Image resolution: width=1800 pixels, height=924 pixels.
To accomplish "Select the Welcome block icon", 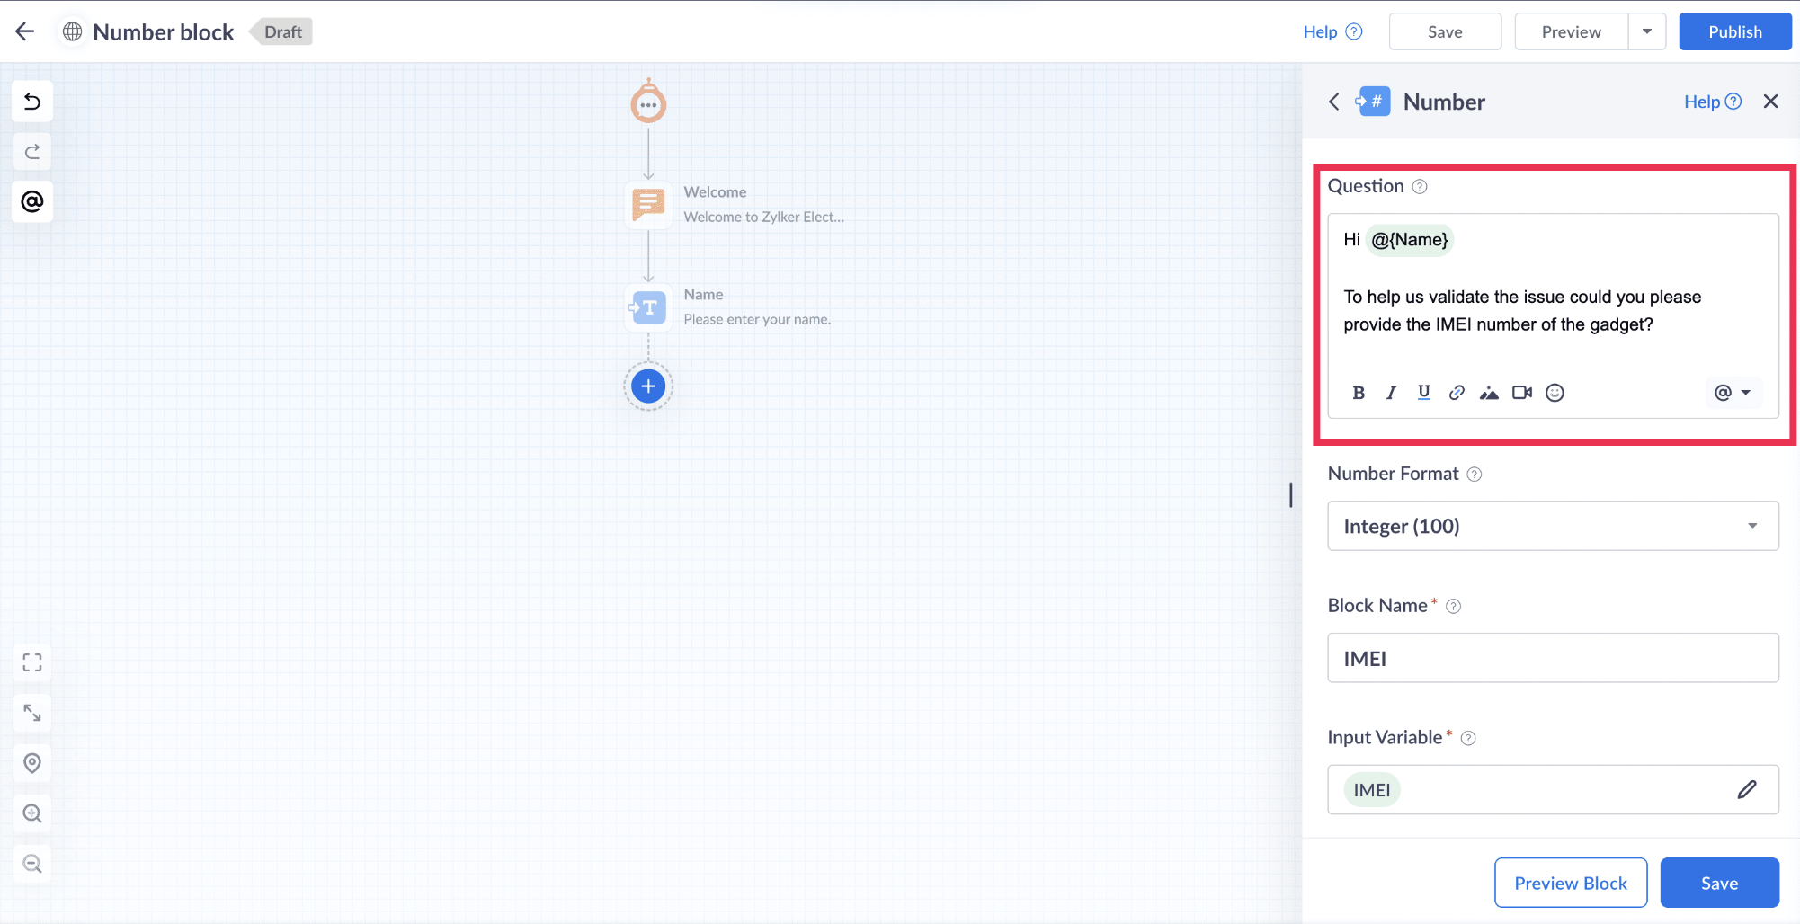I will [x=648, y=204].
